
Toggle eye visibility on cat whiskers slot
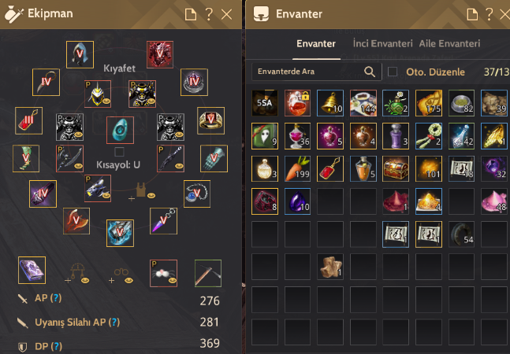[x=172, y=281]
